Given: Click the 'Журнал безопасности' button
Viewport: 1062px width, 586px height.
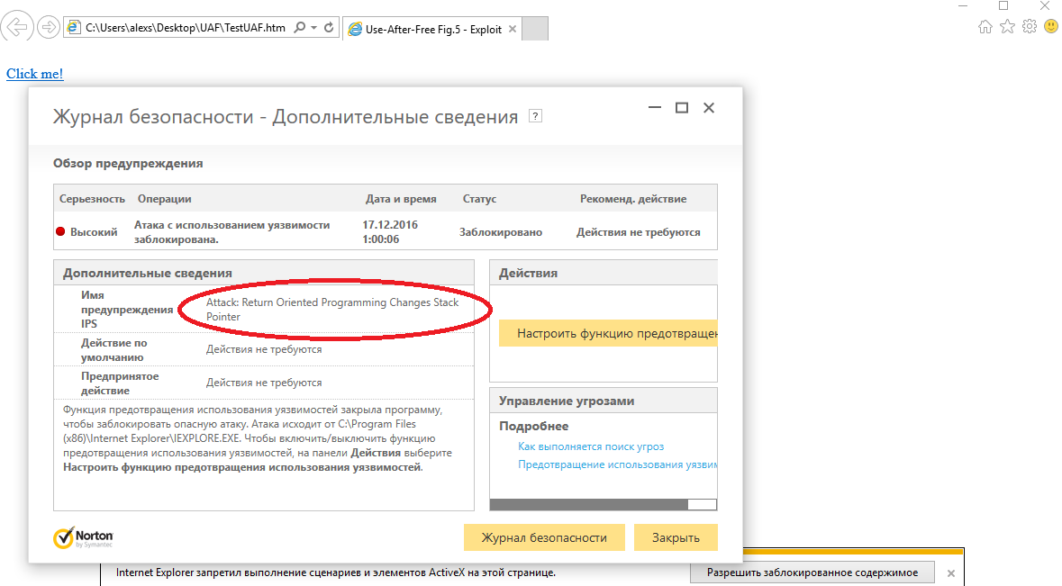Looking at the screenshot, I should click(x=544, y=537).
